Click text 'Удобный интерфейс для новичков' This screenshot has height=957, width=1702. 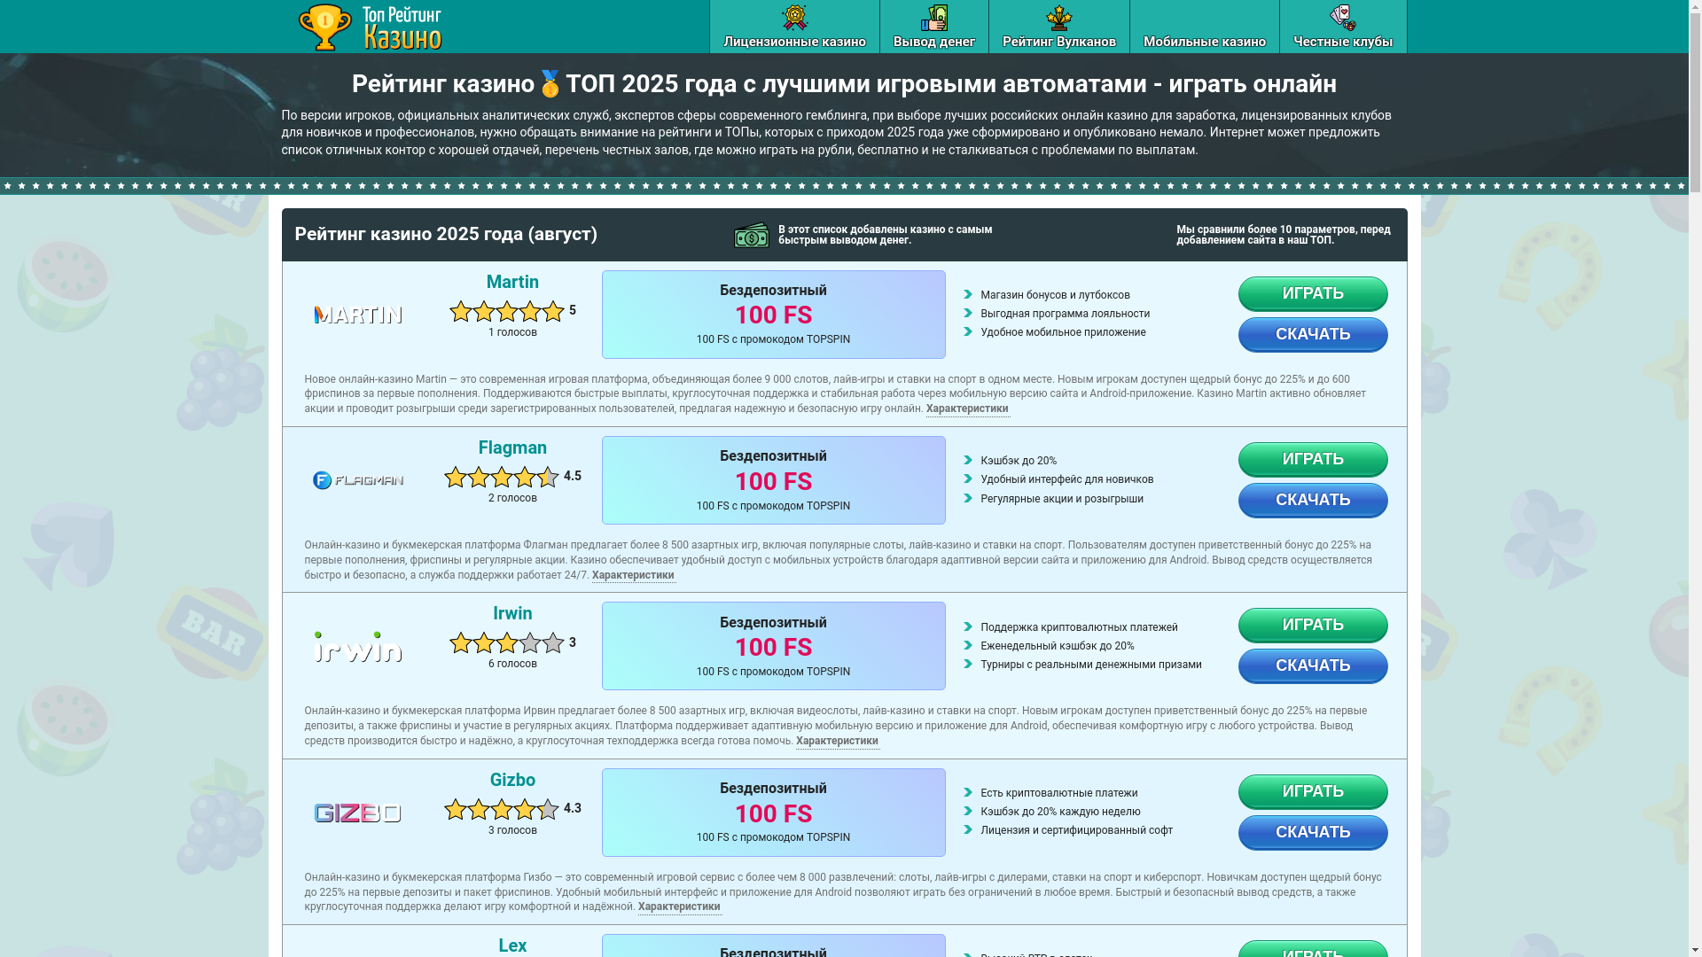point(1066,479)
